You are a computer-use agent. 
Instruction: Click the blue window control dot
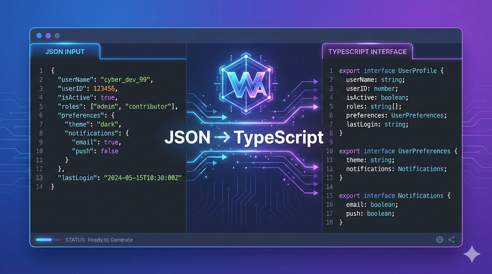[39, 36]
